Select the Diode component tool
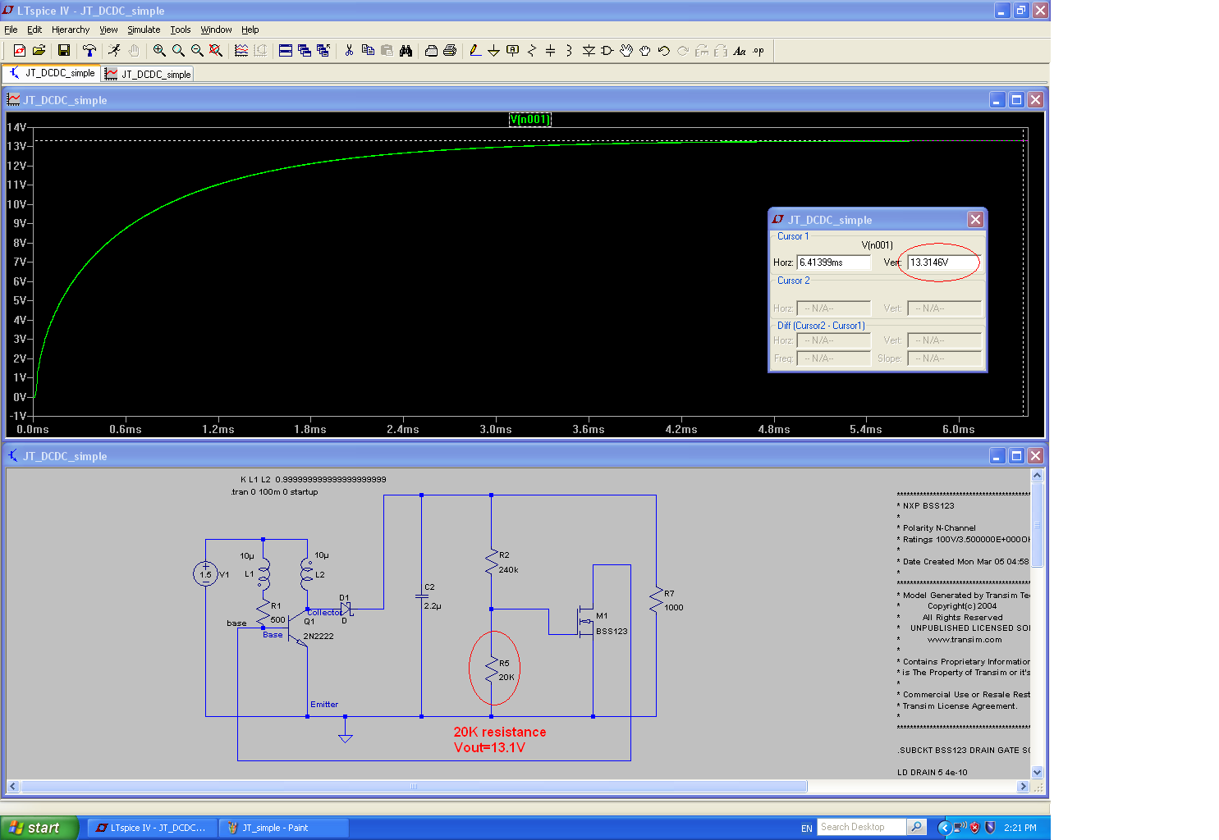Viewport: 1219px width, 840px height. [x=589, y=51]
